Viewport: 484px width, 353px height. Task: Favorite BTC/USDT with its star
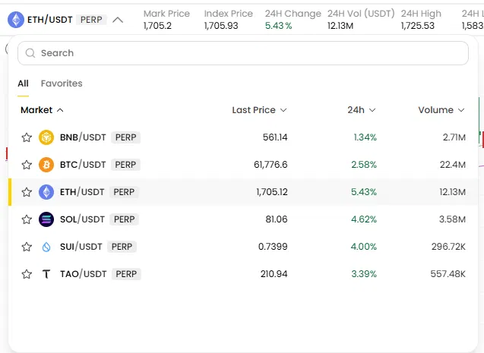point(27,165)
